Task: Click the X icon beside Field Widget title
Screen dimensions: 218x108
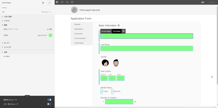Action: click(43, 3)
